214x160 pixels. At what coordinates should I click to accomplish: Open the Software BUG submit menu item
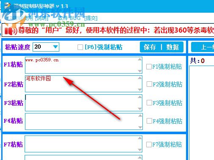click(78, 18)
